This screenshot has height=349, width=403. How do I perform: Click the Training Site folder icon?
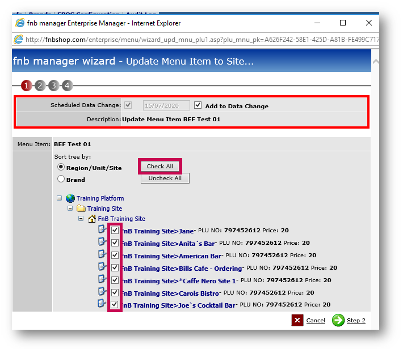81,208
